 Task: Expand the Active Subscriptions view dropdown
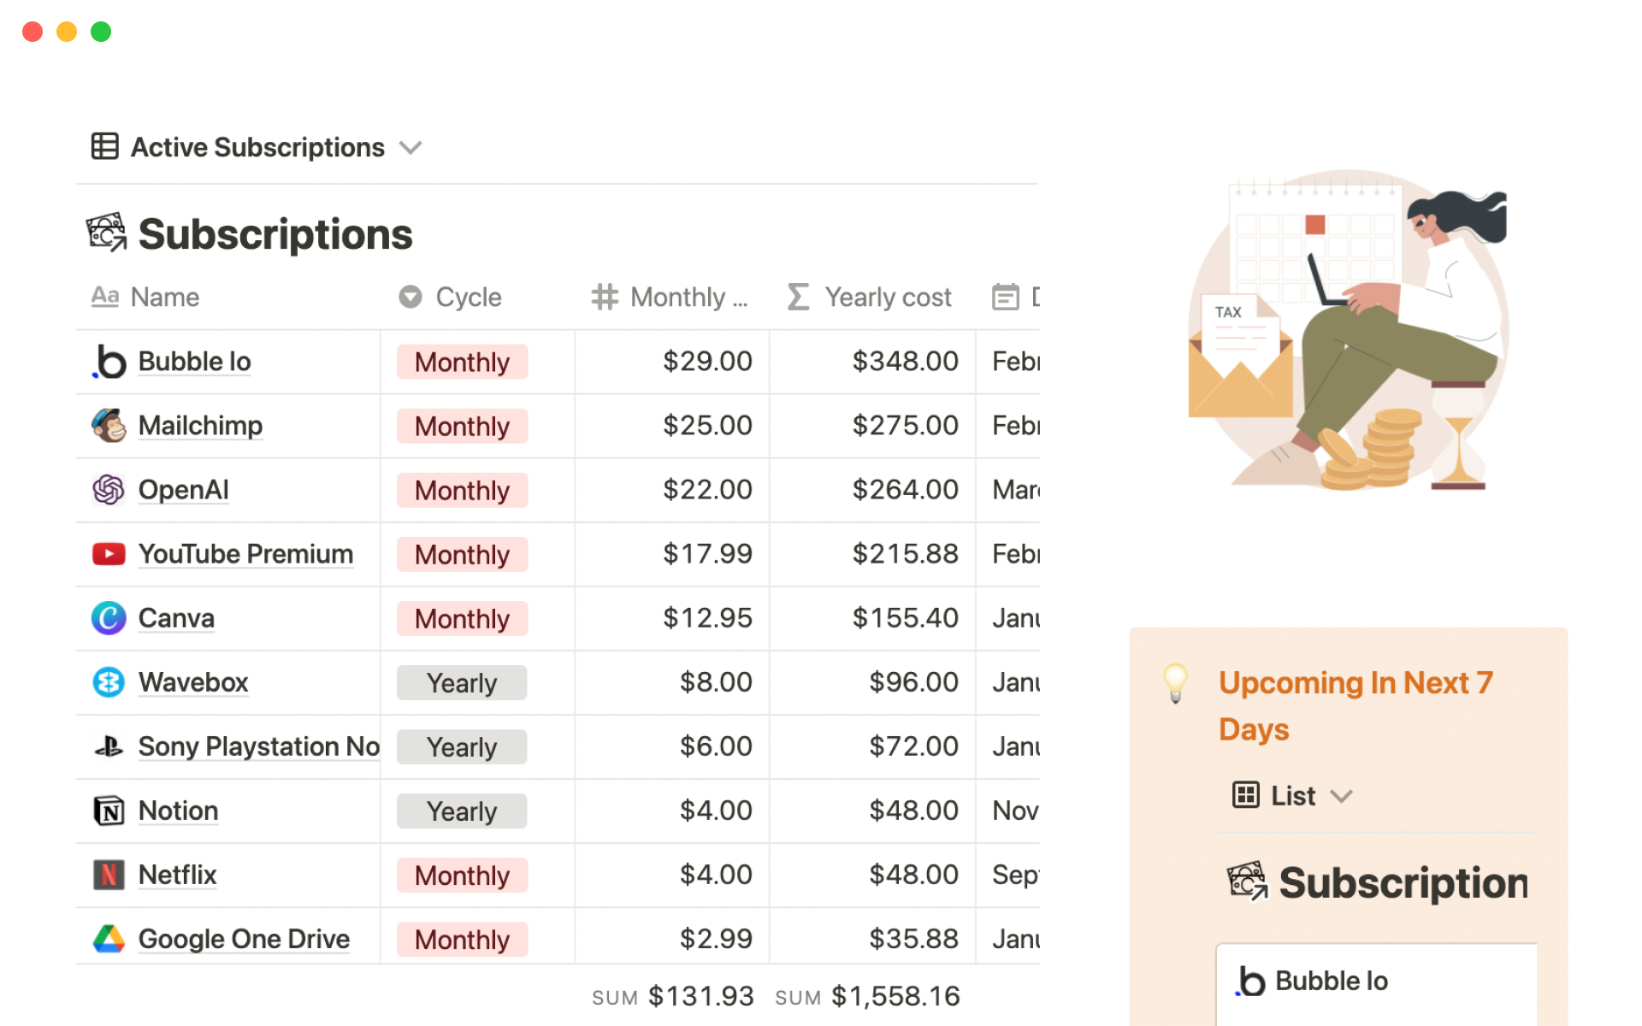pos(410,148)
